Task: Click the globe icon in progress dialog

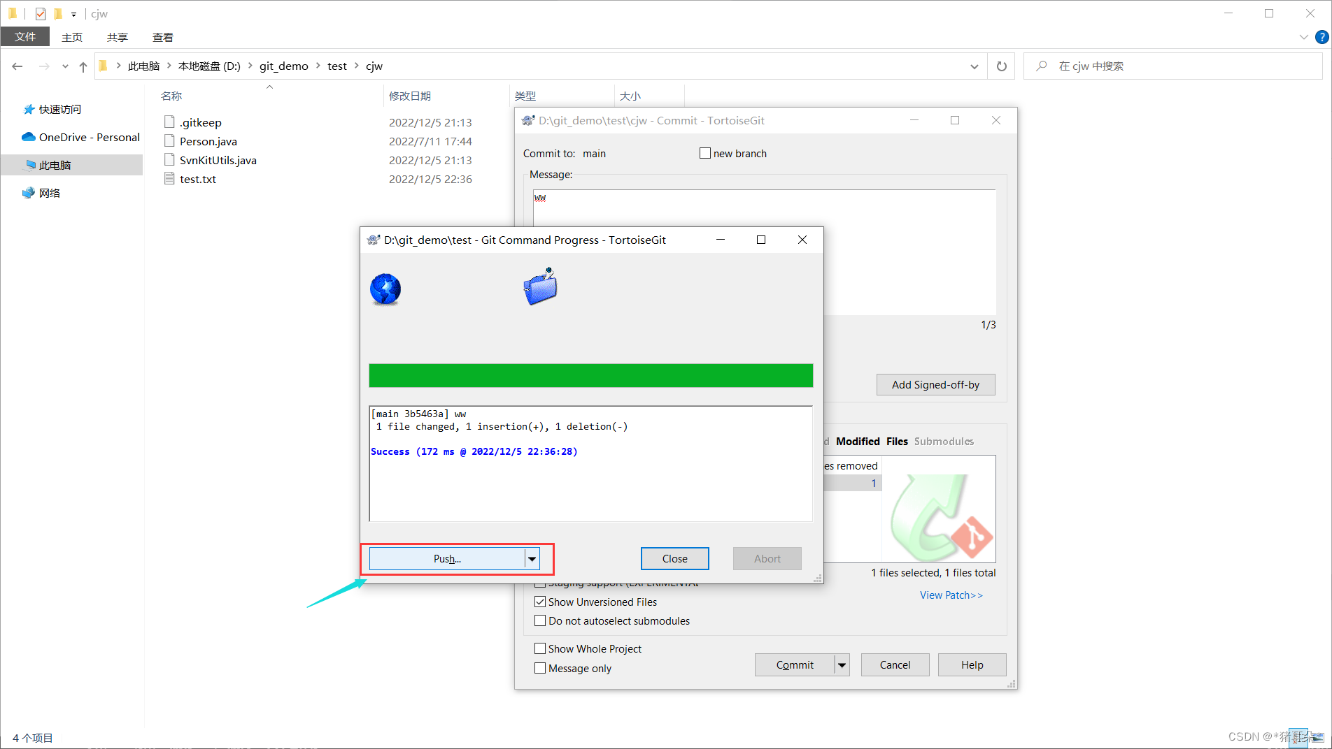Action: 385,289
